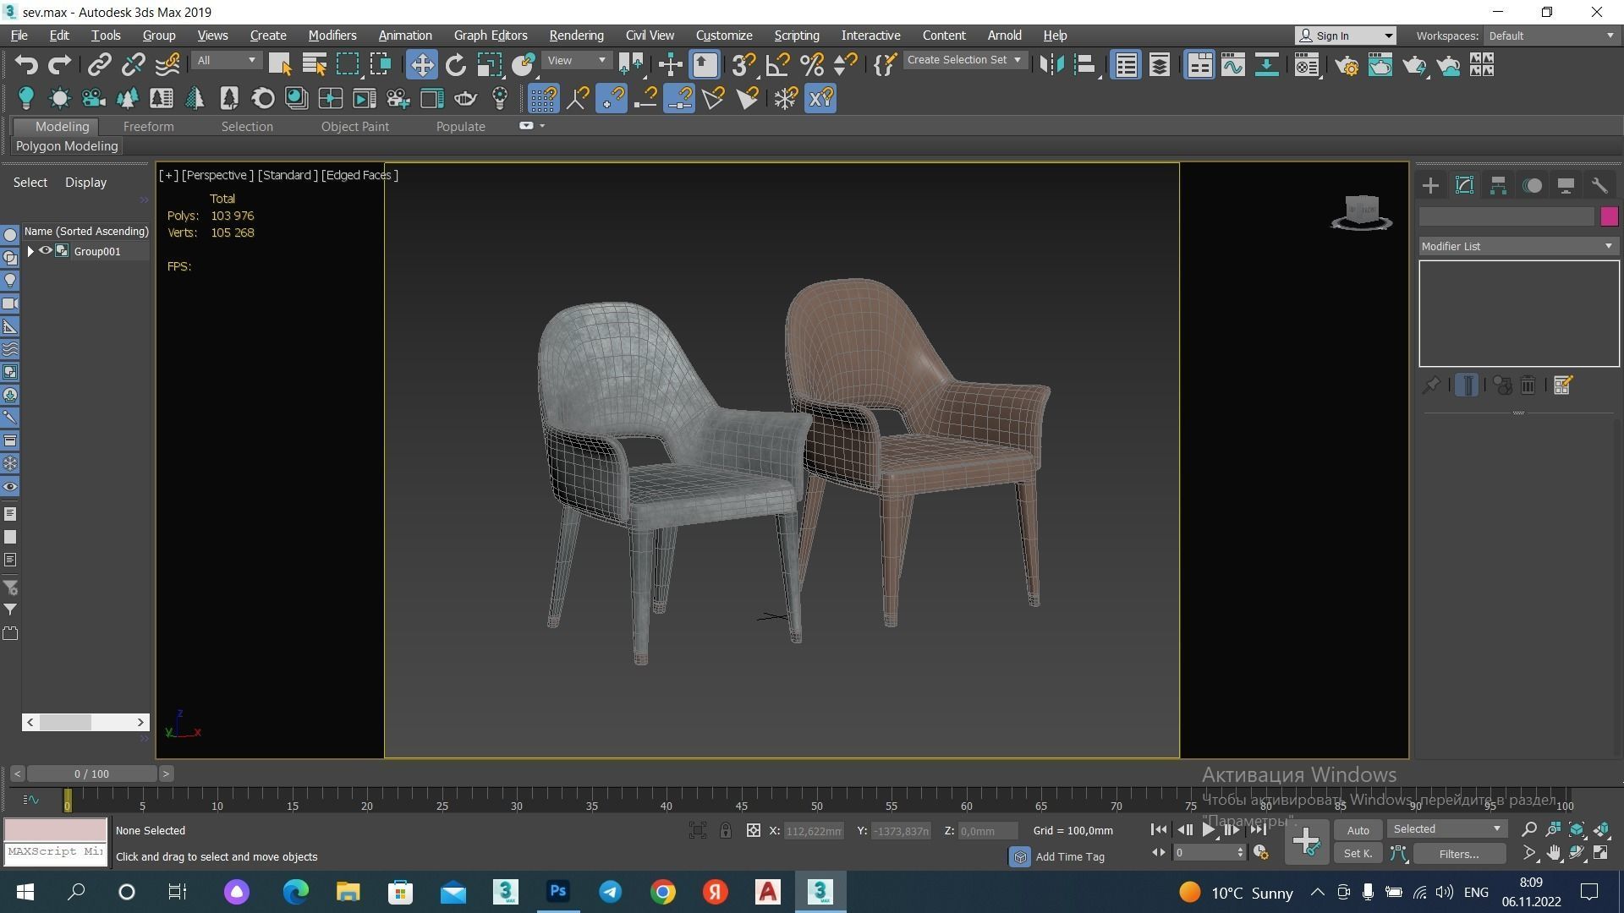Expand the Group001 tree node
This screenshot has width=1624, height=913.
click(30, 251)
